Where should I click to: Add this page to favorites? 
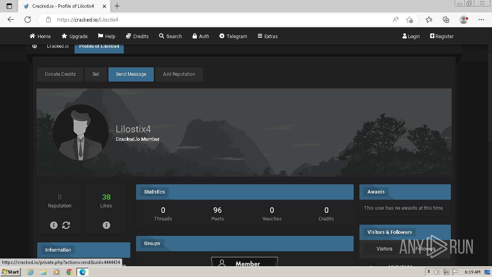[410, 20]
